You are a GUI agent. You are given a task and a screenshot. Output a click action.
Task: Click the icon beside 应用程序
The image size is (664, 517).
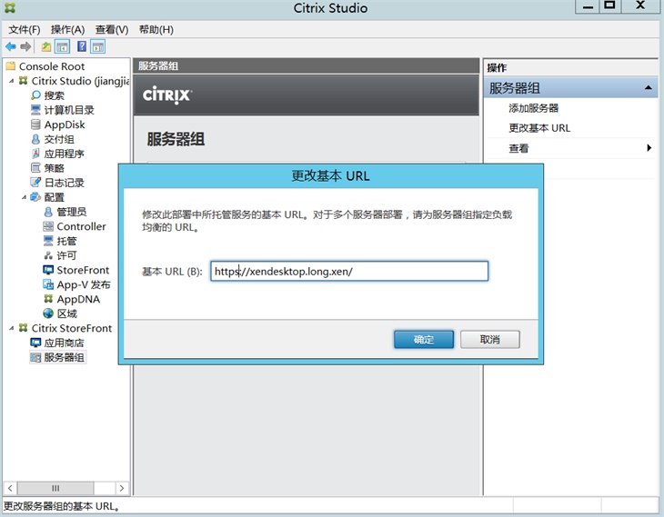click(x=36, y=154)
